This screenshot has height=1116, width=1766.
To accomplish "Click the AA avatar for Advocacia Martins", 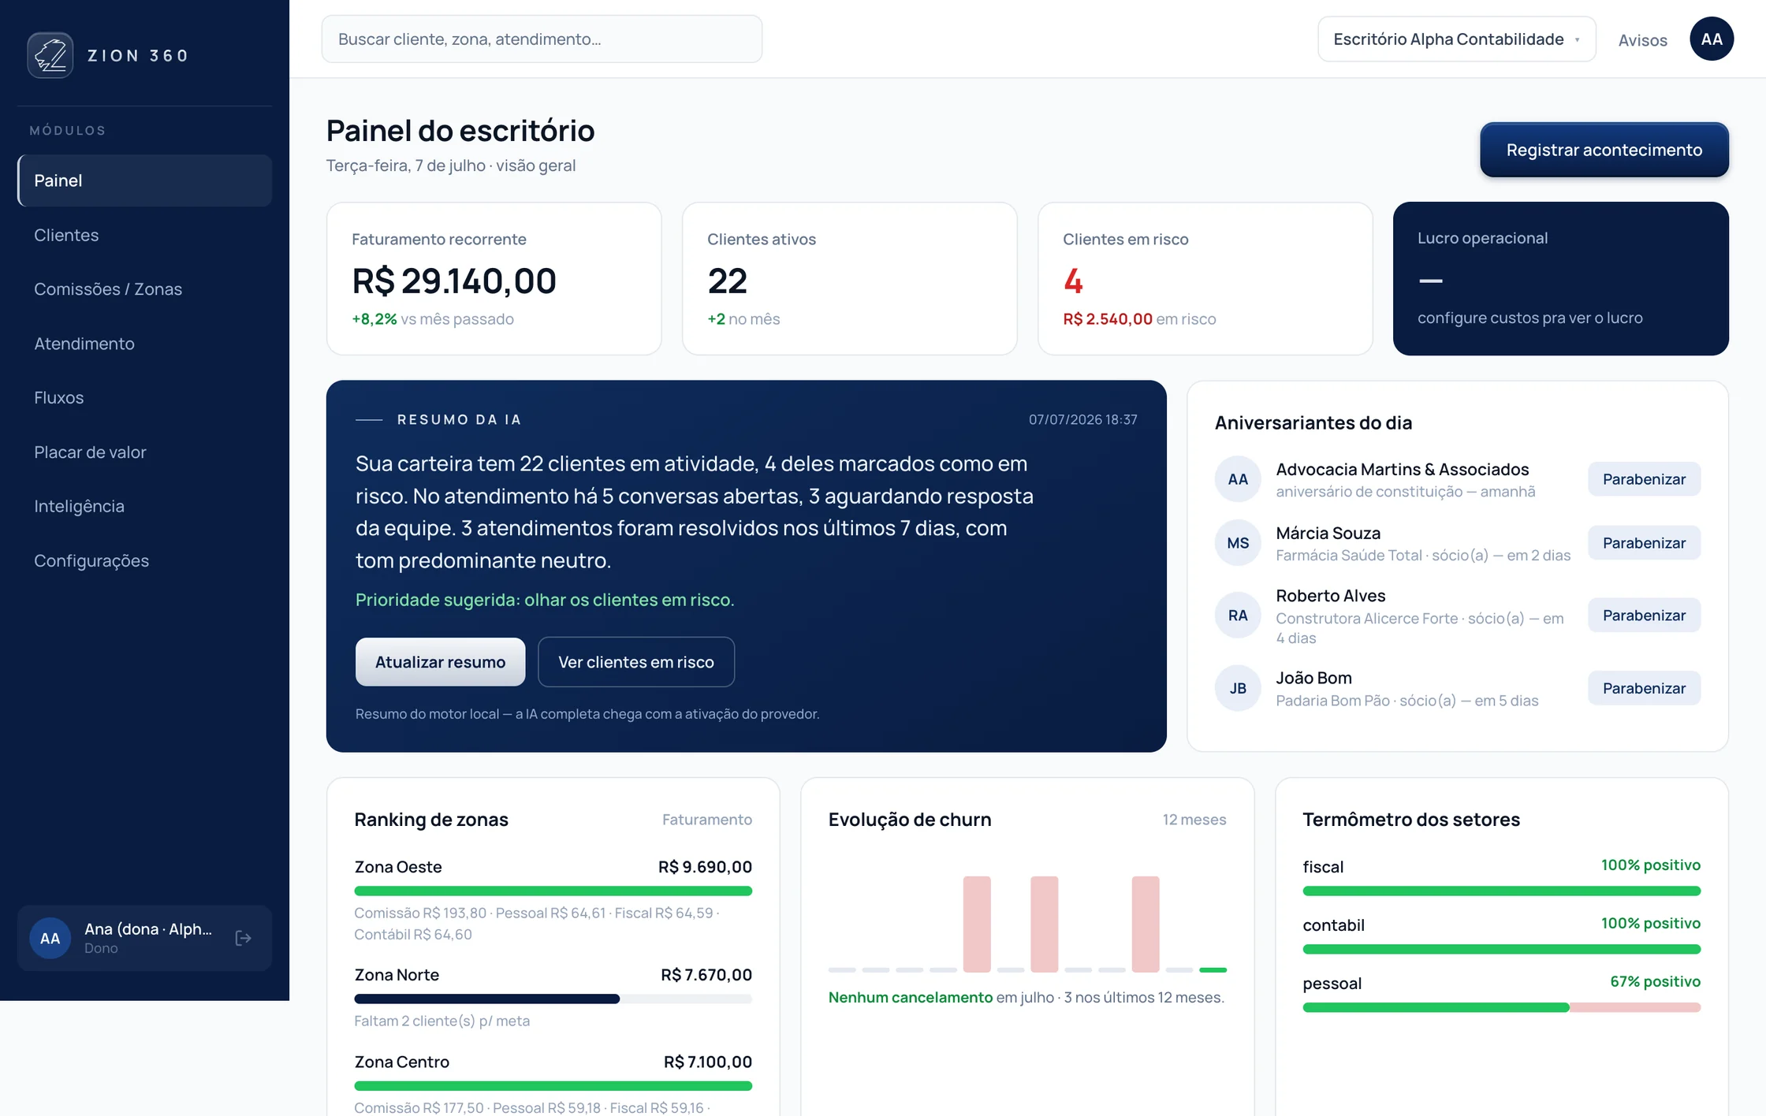I will pos(1238,479).
